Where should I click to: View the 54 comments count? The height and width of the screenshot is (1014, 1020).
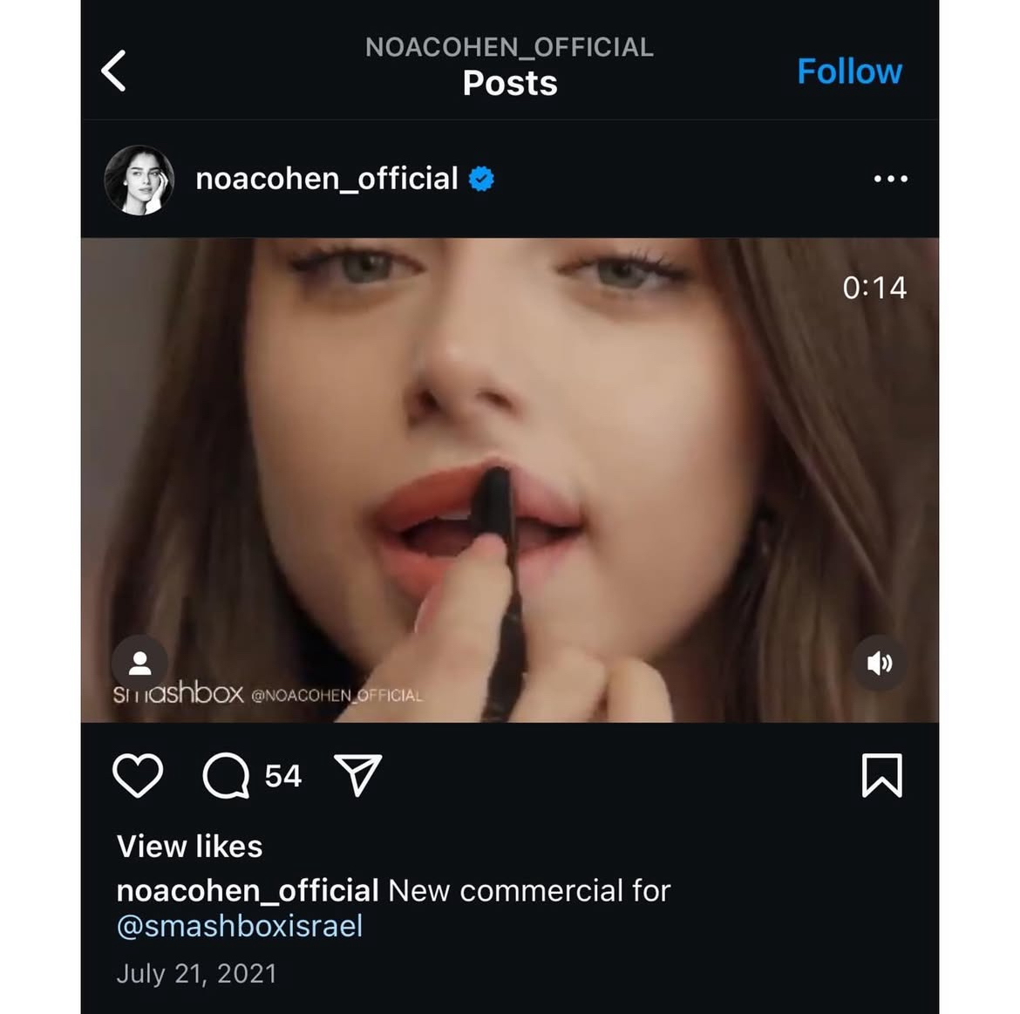point(283,776)
